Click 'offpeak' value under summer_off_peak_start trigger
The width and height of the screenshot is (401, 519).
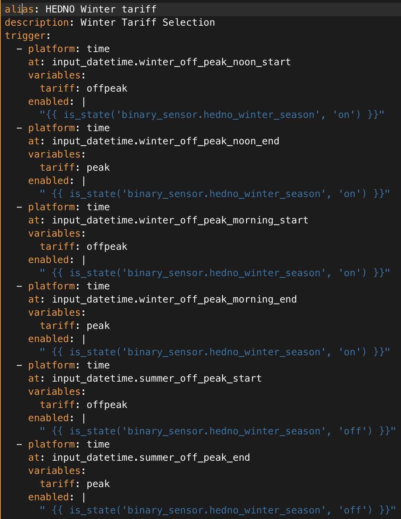point(107,405)
